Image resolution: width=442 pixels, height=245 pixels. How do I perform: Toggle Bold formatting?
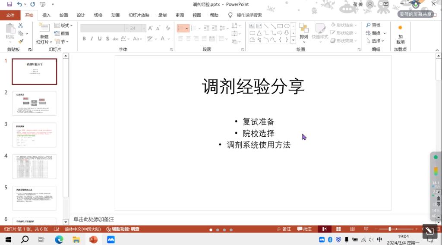pyautogui.click(x=84, y=39)
